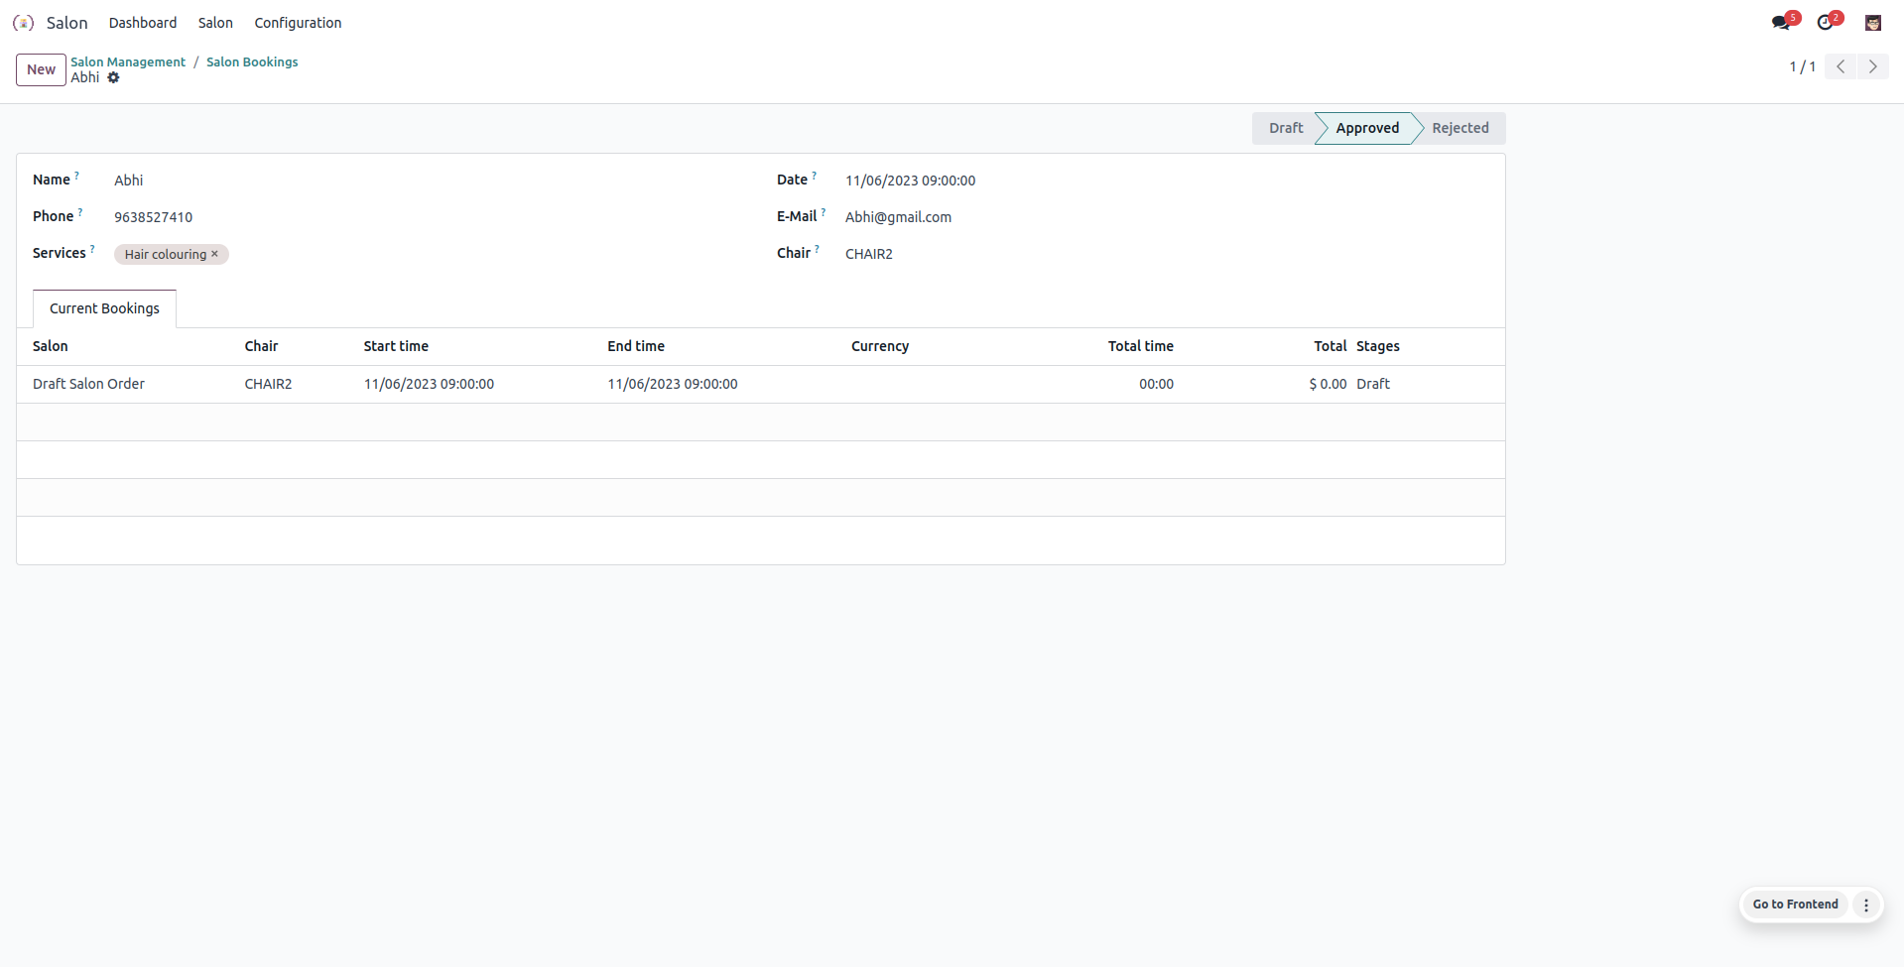Open the Salon menu
Viewport: 1904px width, 967px height.
coord(215,23)
